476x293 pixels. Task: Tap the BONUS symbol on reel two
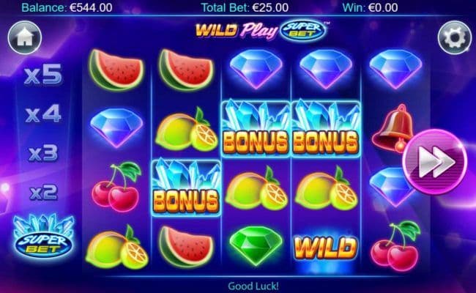186,188
